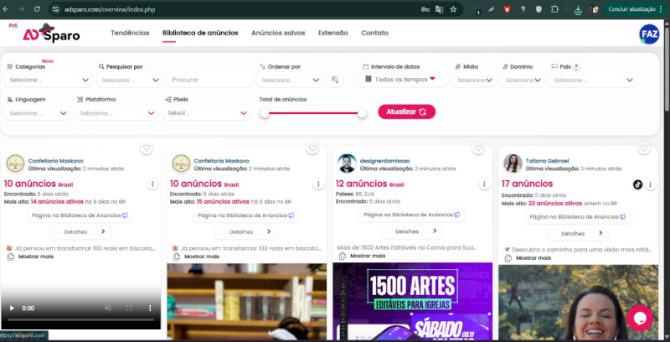The image size is (670, 342).
Task: Click the Atualizar button
Action: click(x=406, y=111)
